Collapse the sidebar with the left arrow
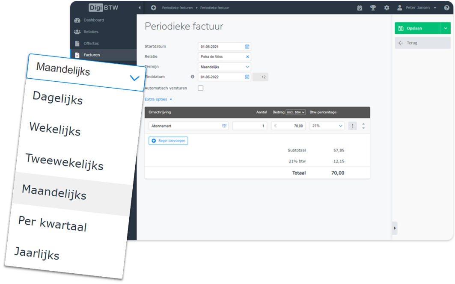Viewport: 455px width, 284px height. coord(140,8)
